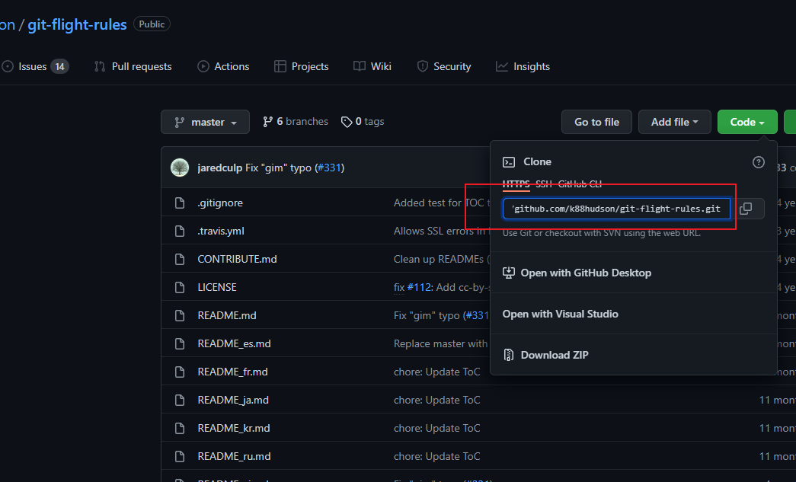Open the CONTRIBUTE.md file
The width and height of the screenshot is (796, 482).
click(x=237, y=259)
